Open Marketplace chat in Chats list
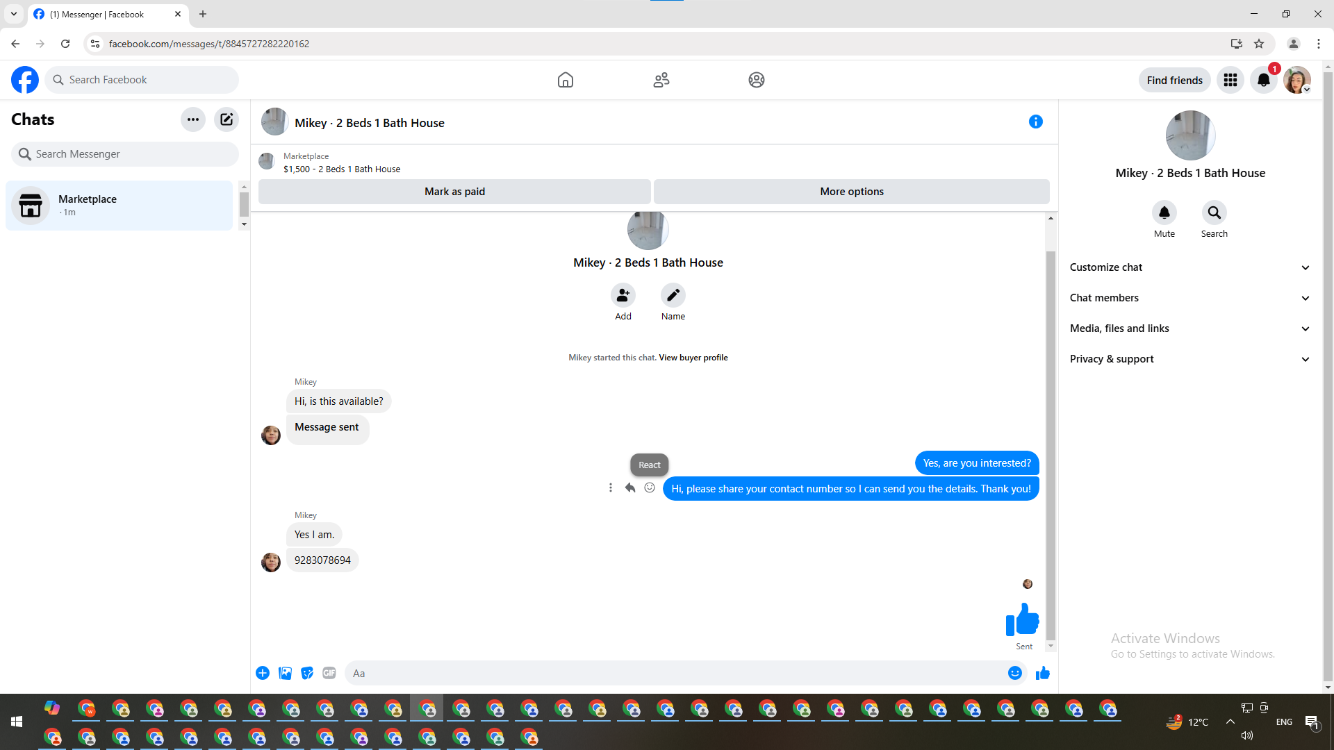 click(120, 206)
